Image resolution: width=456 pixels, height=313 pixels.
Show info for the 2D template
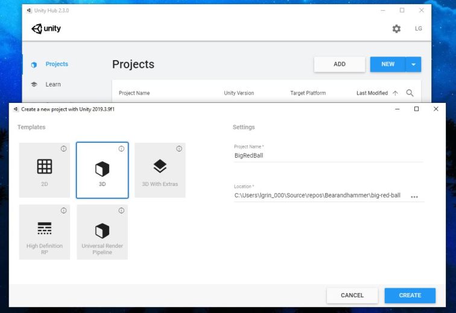click(x=64, y=149)
